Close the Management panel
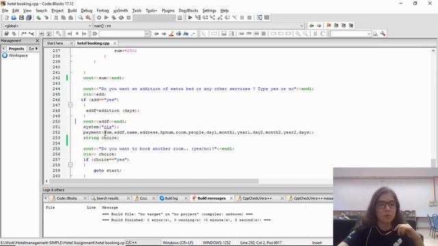Viewport: 438px width, 246px height. (38, 41)
